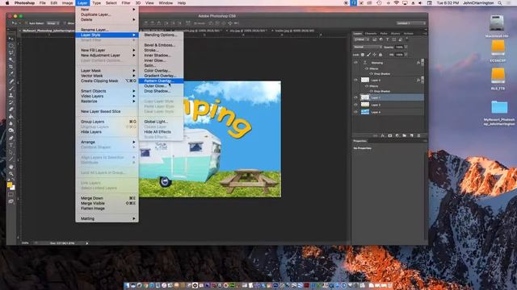Click Add layer mask icon
This screenshot has width=517, height=290.
pos(389,135)
